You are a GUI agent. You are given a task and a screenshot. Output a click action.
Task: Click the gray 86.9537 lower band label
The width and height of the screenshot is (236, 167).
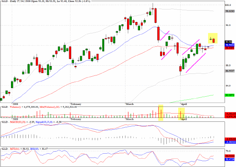(230, 71)
